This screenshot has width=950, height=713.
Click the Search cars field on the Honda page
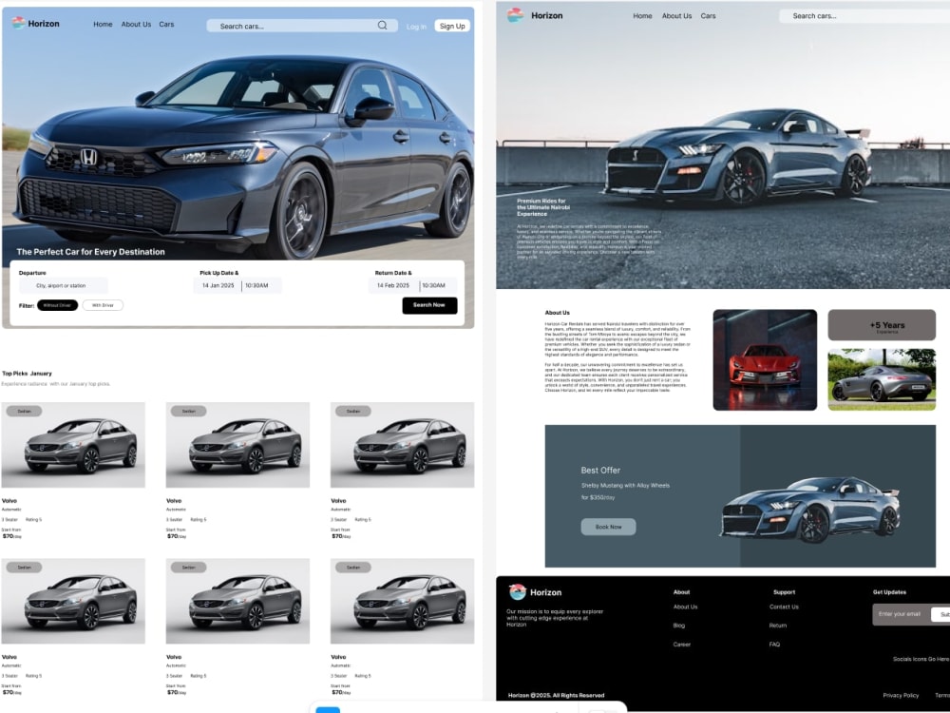pos(302,26)
